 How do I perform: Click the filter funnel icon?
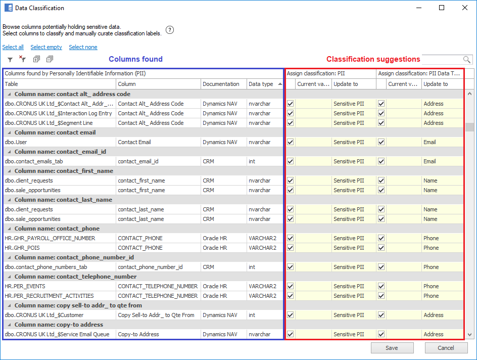point(10,60)
